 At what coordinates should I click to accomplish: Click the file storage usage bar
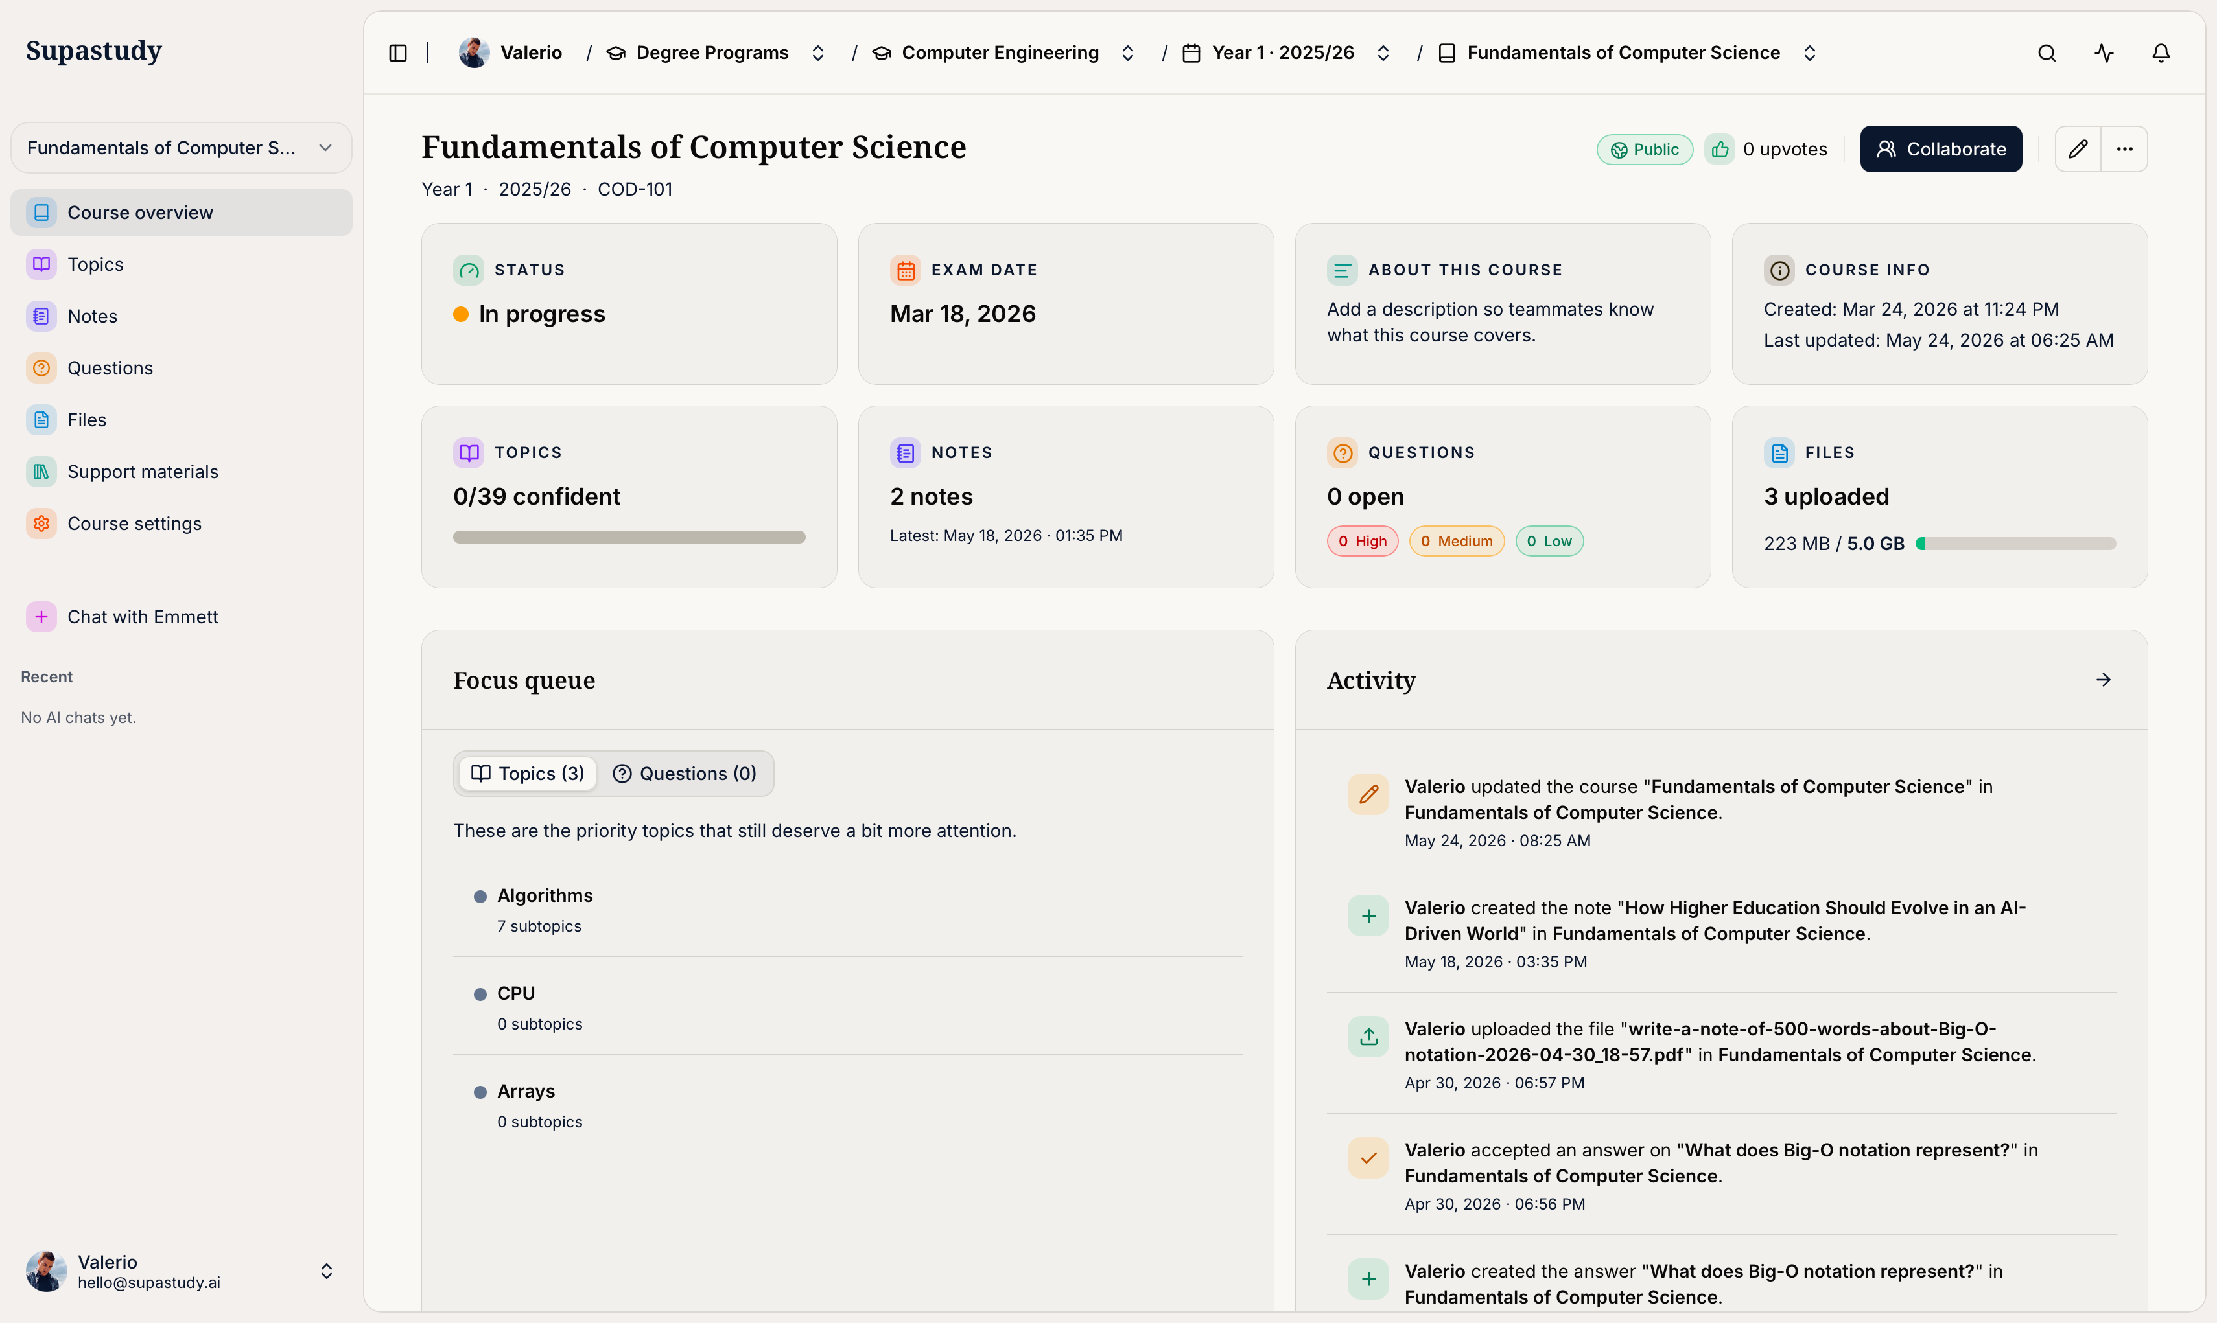(2015, 543)
